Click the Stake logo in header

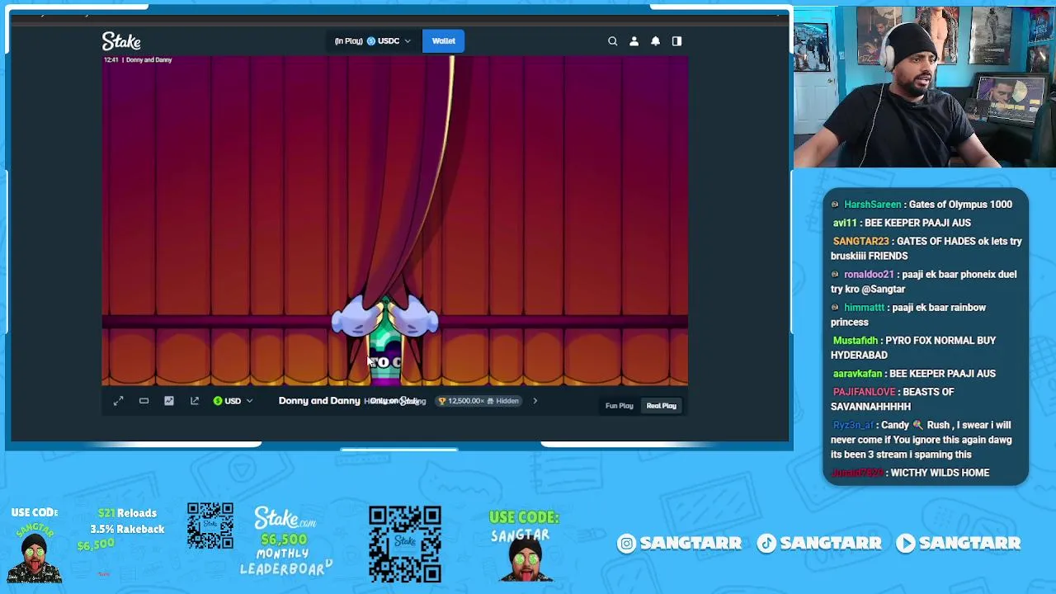(121, 41)
